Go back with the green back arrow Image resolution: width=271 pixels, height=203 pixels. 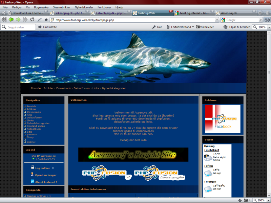11,20
